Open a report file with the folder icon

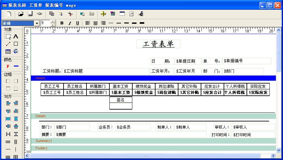(21, 14)
